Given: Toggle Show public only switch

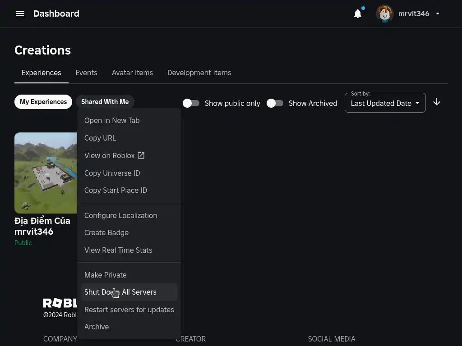Looking at the screenshot, I should click(x=191, y=103).
